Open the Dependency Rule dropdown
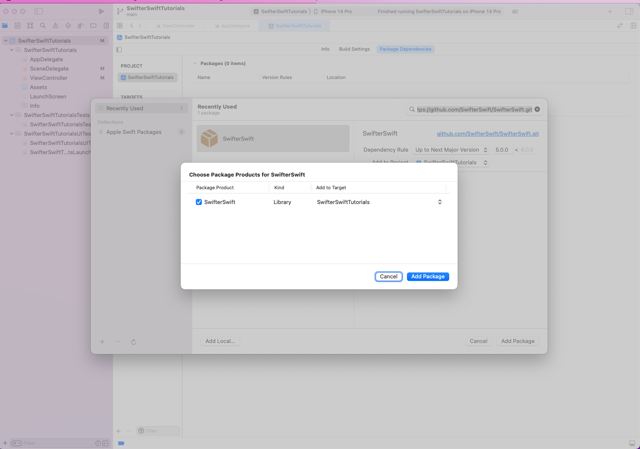Screen dimensions: 640x449 pos(451,150)
